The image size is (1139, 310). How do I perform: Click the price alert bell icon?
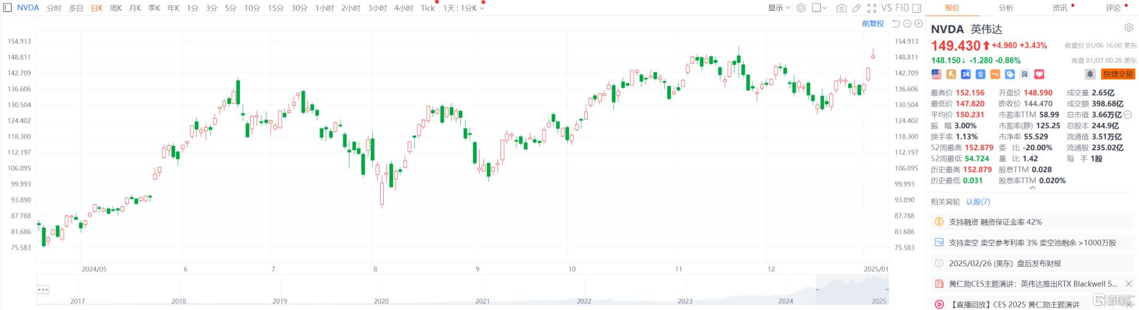point(1090,74)
